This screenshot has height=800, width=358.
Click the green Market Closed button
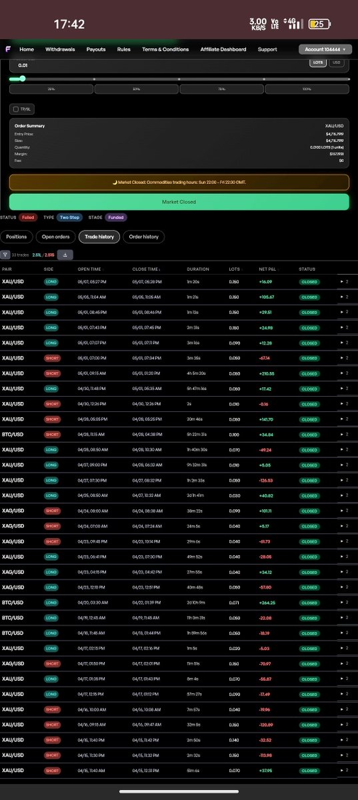pyautogui.click(x=179, y=201)
